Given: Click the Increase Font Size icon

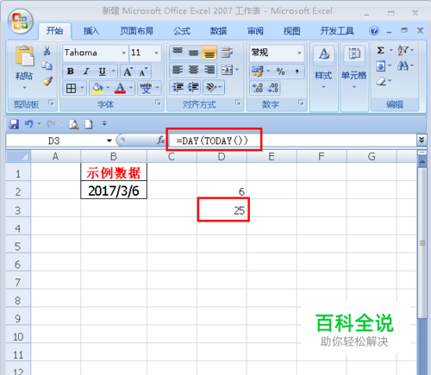Looking at the screenshot, I should (128, 72).
